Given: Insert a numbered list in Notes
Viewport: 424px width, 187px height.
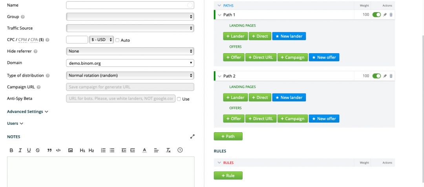Looking at the screenshot, I should pyautogui.click(x=103, y=150).
